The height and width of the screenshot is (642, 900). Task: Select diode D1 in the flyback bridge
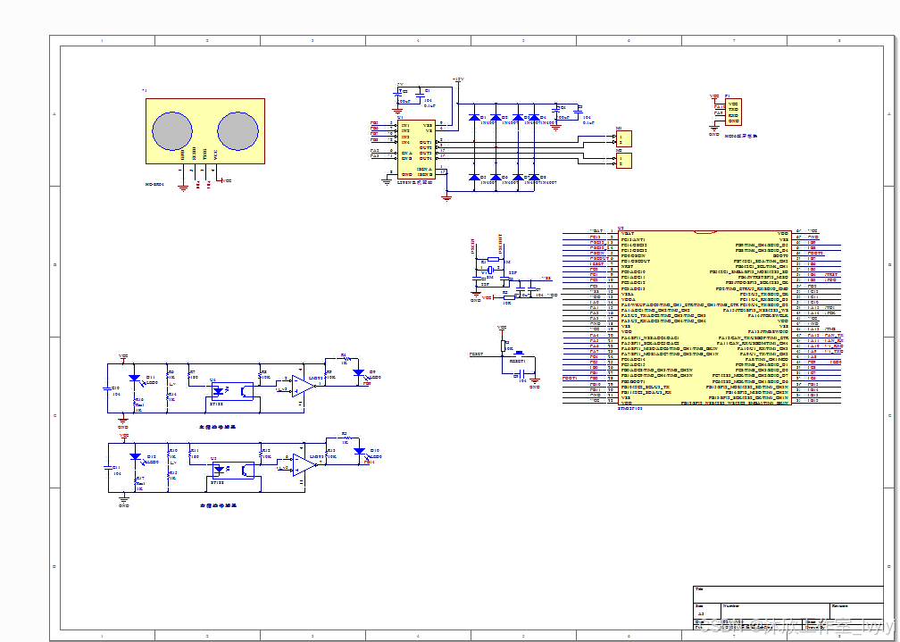point(474,117)
